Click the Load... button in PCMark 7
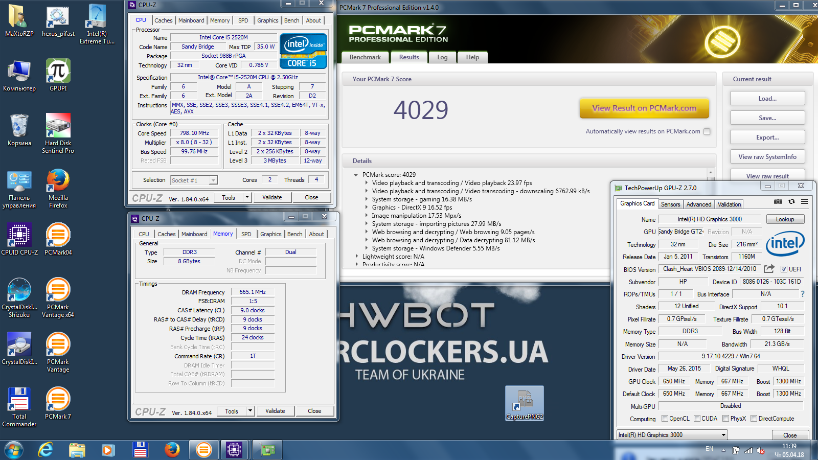818x460 pixels. 767,98
